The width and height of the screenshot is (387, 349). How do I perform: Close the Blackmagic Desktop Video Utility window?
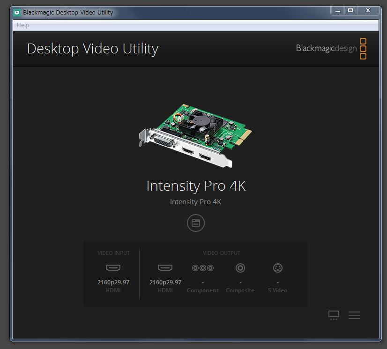pos(368,11)
